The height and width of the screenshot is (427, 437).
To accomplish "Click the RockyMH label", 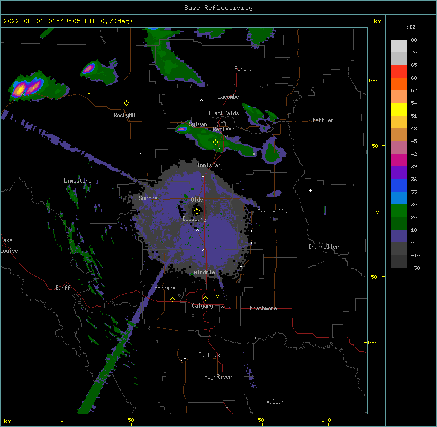I will [124, 115].
